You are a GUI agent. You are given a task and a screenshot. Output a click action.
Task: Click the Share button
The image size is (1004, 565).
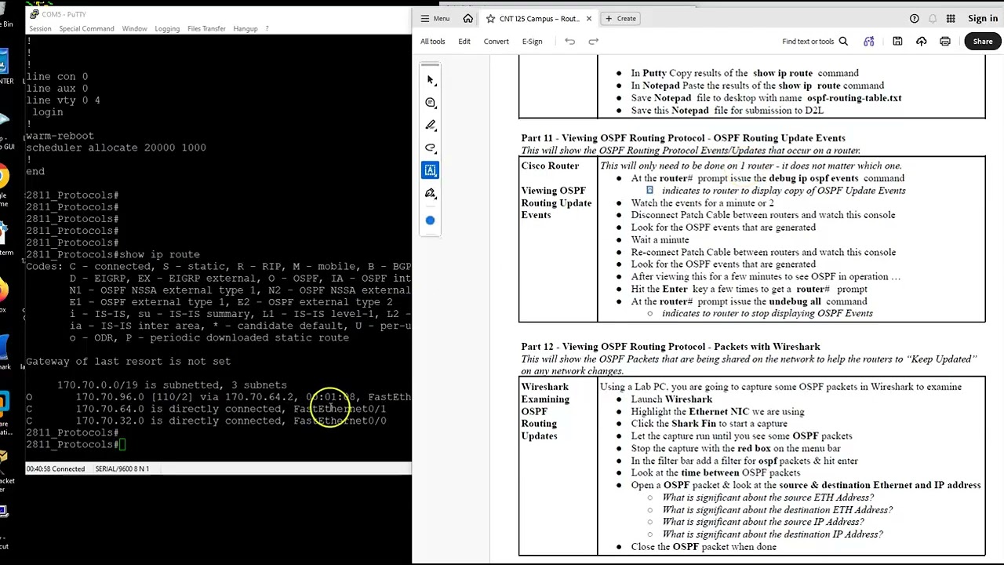983,42
